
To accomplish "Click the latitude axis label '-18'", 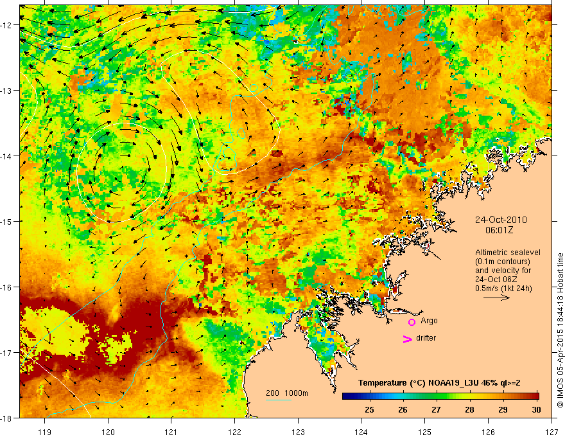I will [8, 418].
